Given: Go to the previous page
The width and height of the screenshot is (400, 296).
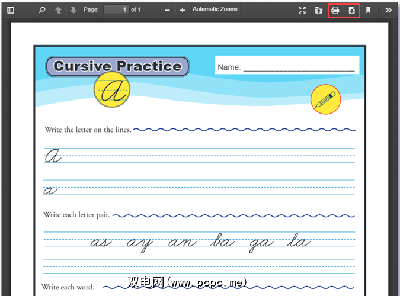Looking at the screenshot, I should pyautogui.click(x=58, y=10).
